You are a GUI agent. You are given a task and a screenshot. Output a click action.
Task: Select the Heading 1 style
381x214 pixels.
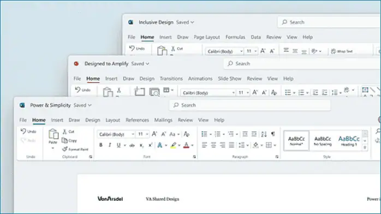pos(349,141)
